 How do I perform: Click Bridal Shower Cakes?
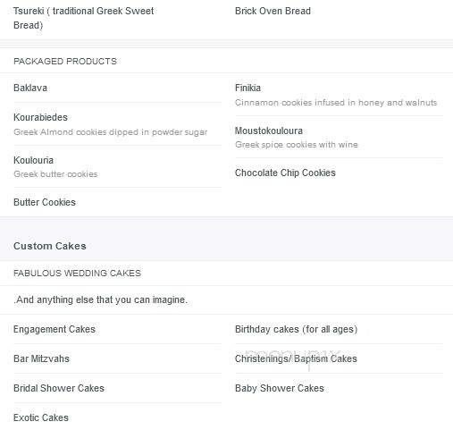59,388
